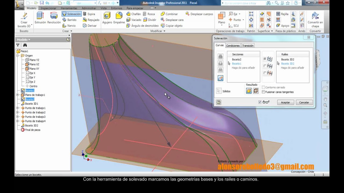Switch to Condiciones tab in Solevación
Viewport: 344px width, 193px height.
tap(233, 46)
